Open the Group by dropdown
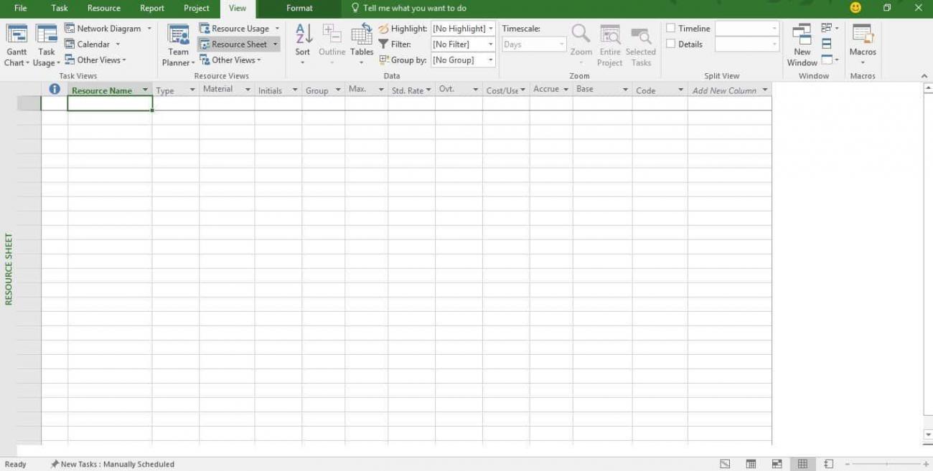 tap(490, 60)
